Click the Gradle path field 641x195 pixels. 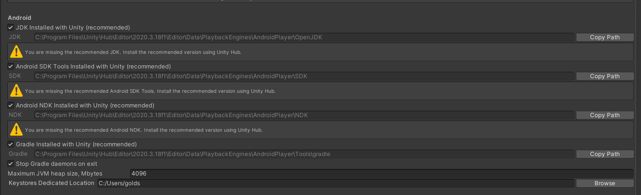[304, 154]
